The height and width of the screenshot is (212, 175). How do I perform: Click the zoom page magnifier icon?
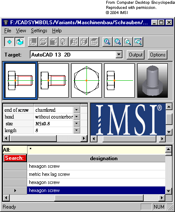click(x=128, y=42)
